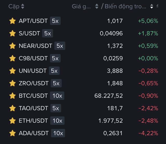
Task: Toggle the BTC/USDT favorite star
Action: point(12,96)
